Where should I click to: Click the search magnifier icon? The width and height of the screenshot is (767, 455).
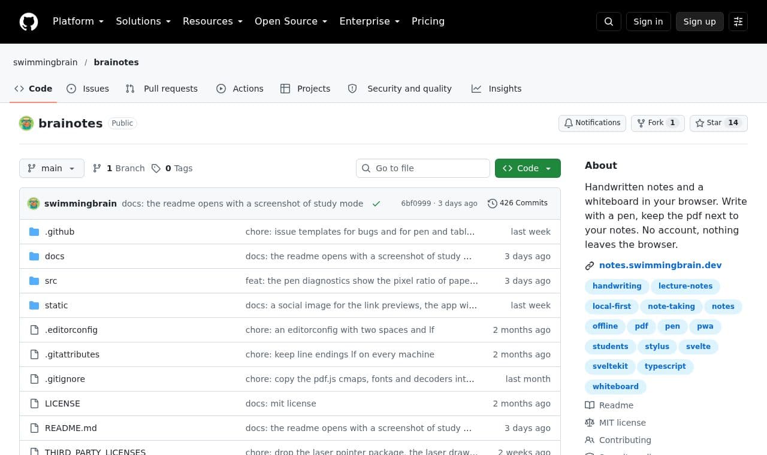pos(609,22)
